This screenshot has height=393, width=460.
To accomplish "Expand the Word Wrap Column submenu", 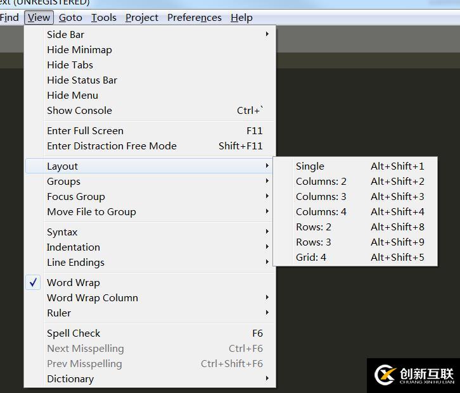I will [150, 298].
